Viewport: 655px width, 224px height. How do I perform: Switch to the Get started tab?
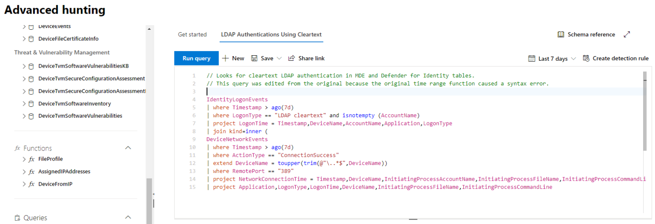(x=192, y=34)
